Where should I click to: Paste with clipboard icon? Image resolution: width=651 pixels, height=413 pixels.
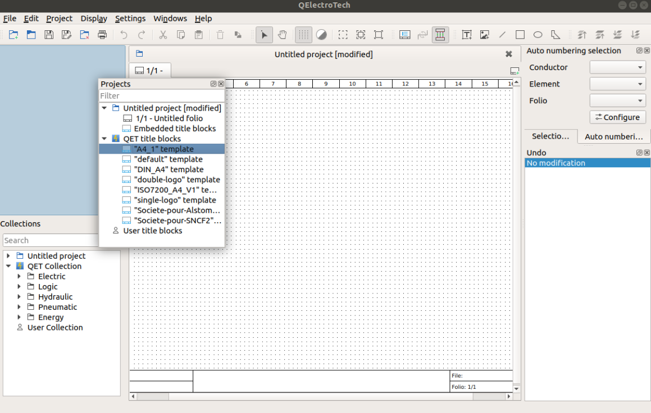coord(199,35)
